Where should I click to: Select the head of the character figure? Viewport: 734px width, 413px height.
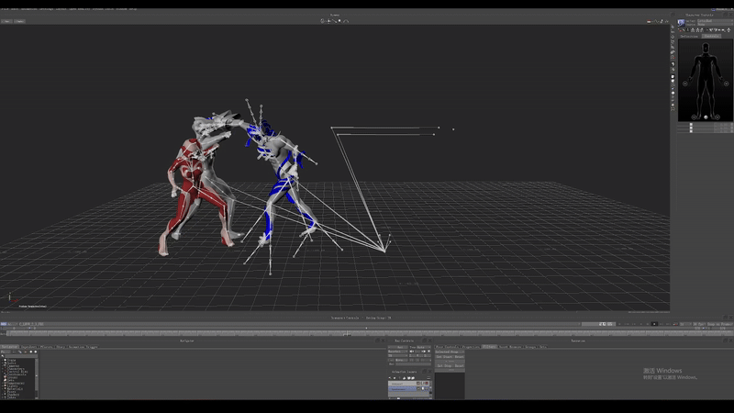click(706, 48)
